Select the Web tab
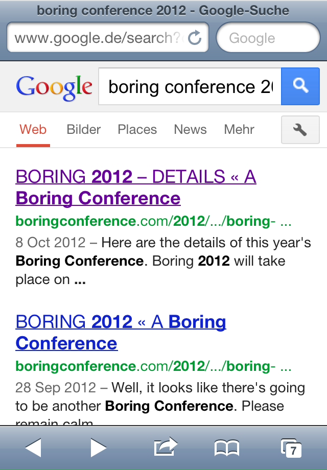This screenshot has width=327, height=470. pos(33,130)
